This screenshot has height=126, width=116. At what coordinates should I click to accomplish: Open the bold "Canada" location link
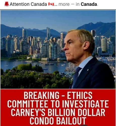[89, 4]
